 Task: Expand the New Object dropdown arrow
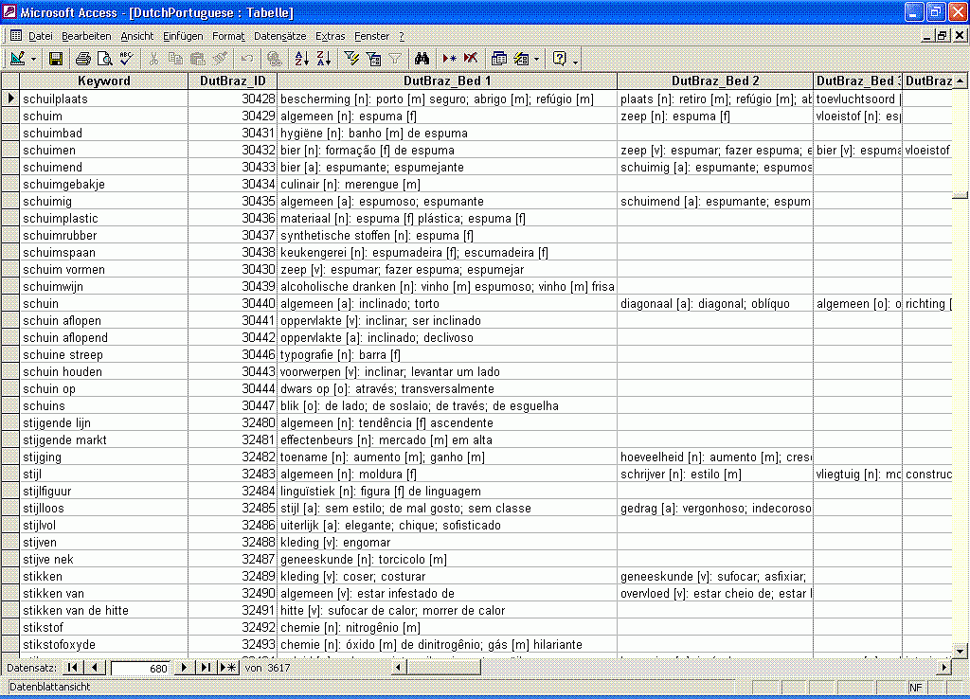coord(536,60)
